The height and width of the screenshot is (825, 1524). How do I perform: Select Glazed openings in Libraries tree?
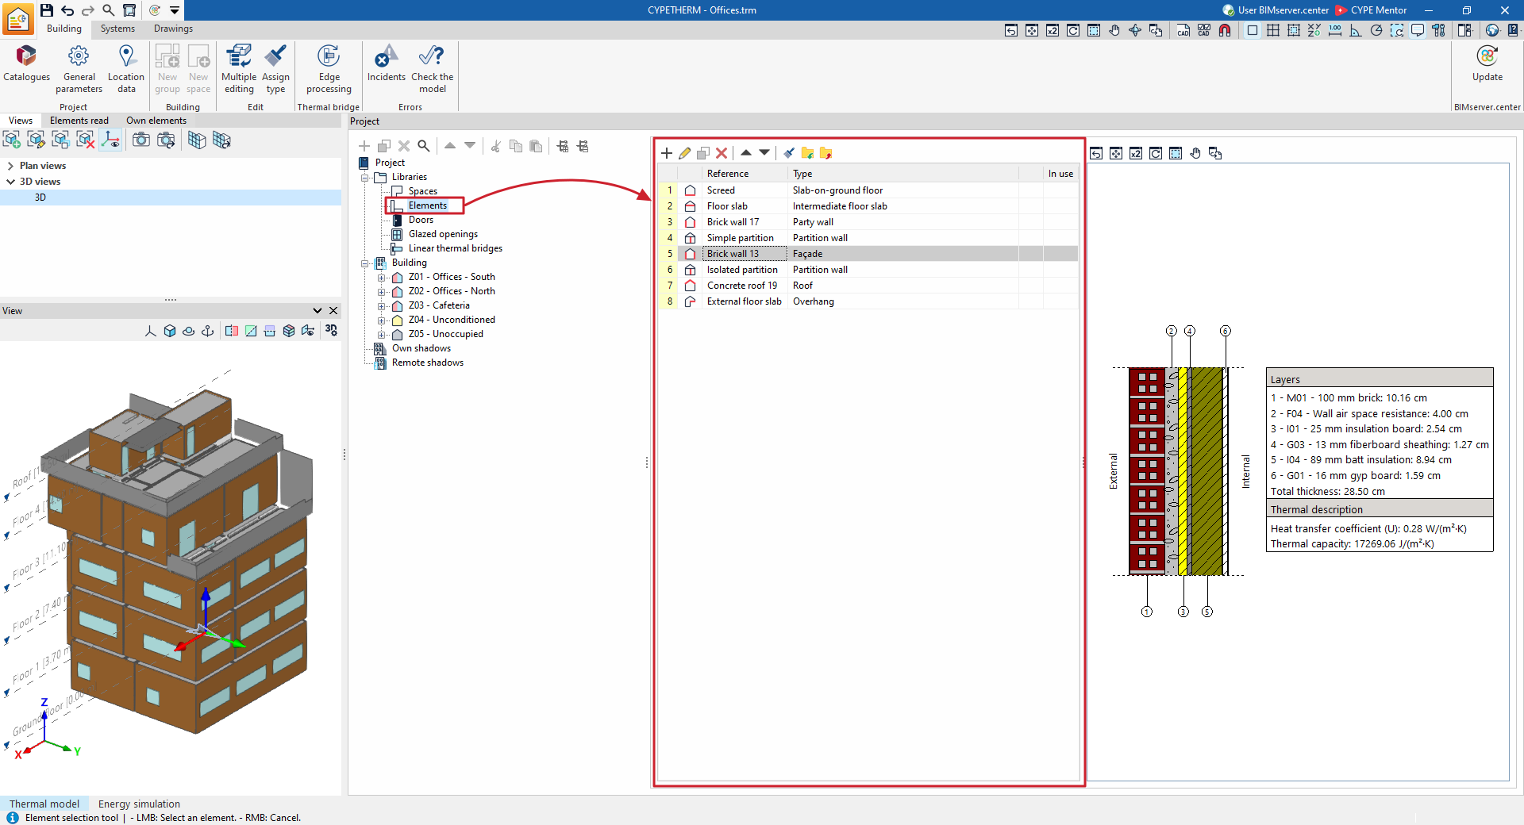point(443,234)
